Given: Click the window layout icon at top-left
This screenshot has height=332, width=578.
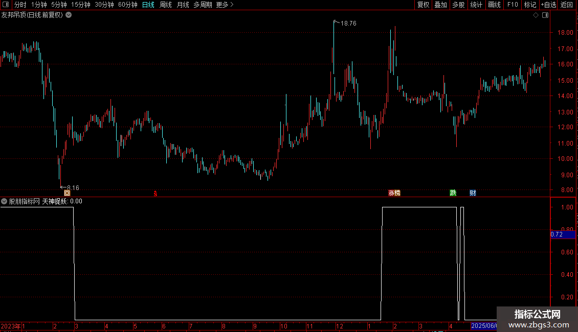Looking at the screenshot, I should [x=6, y=5].
